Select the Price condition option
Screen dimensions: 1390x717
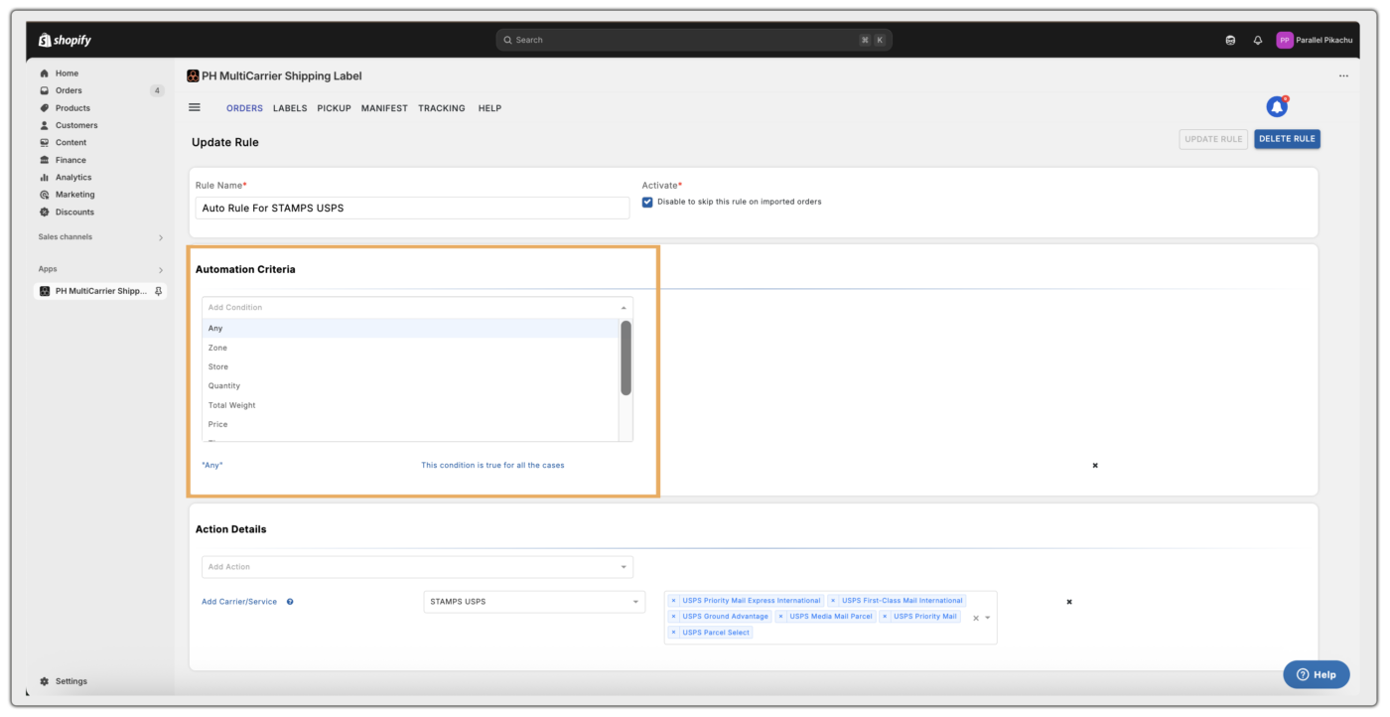[410, 424]
